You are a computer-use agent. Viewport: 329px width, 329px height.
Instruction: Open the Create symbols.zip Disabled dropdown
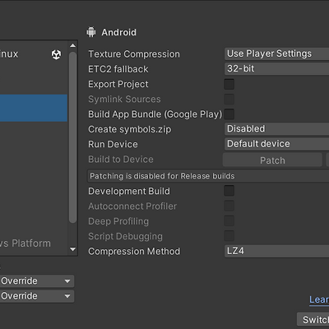tap(276, 128)
